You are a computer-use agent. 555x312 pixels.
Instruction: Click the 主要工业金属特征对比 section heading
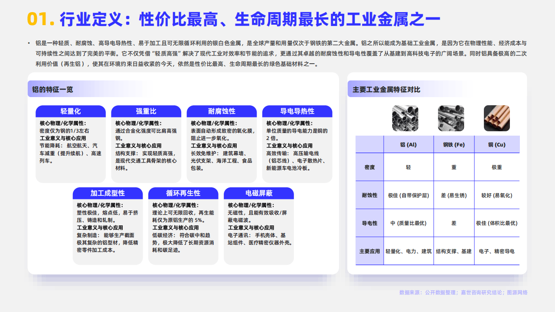pos(386,89)
